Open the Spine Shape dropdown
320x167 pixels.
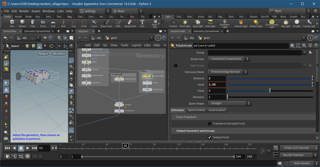230,103
